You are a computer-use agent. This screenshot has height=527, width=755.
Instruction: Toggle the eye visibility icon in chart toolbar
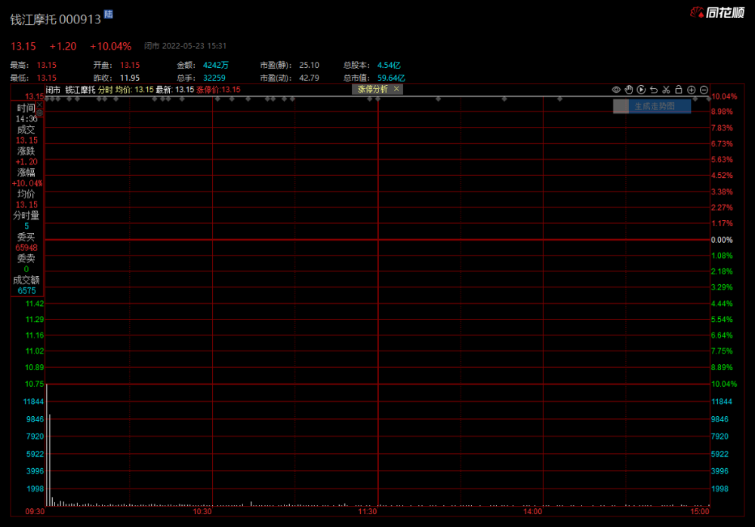pos(616,90)
